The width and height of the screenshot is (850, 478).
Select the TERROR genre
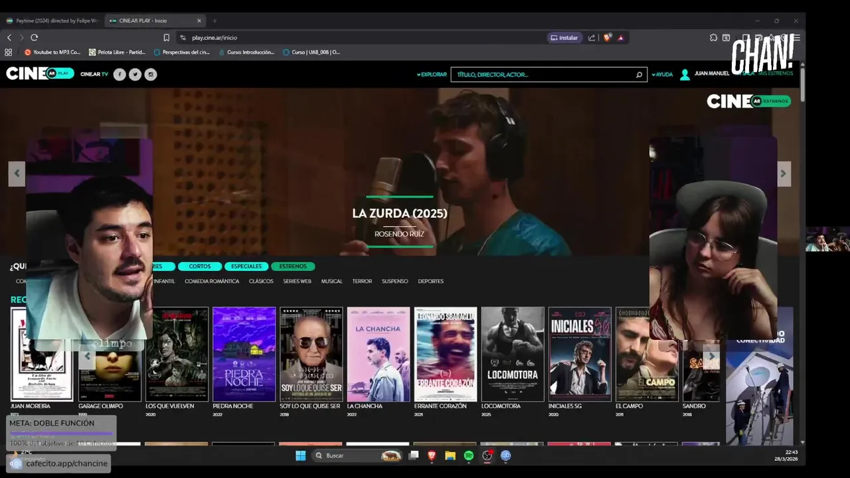pos(362,281)
